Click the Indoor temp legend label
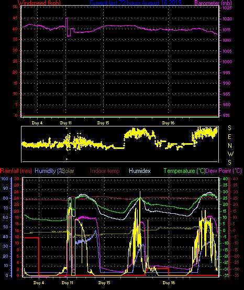Viewport: 244px width, 290px height. pos(105,171)
